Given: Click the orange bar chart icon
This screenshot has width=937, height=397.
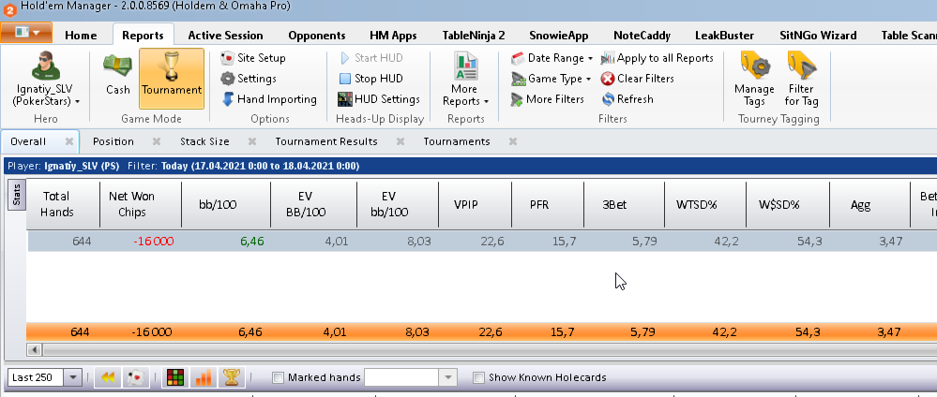Looking at the screenshot, I should click(x=204, y=377).
